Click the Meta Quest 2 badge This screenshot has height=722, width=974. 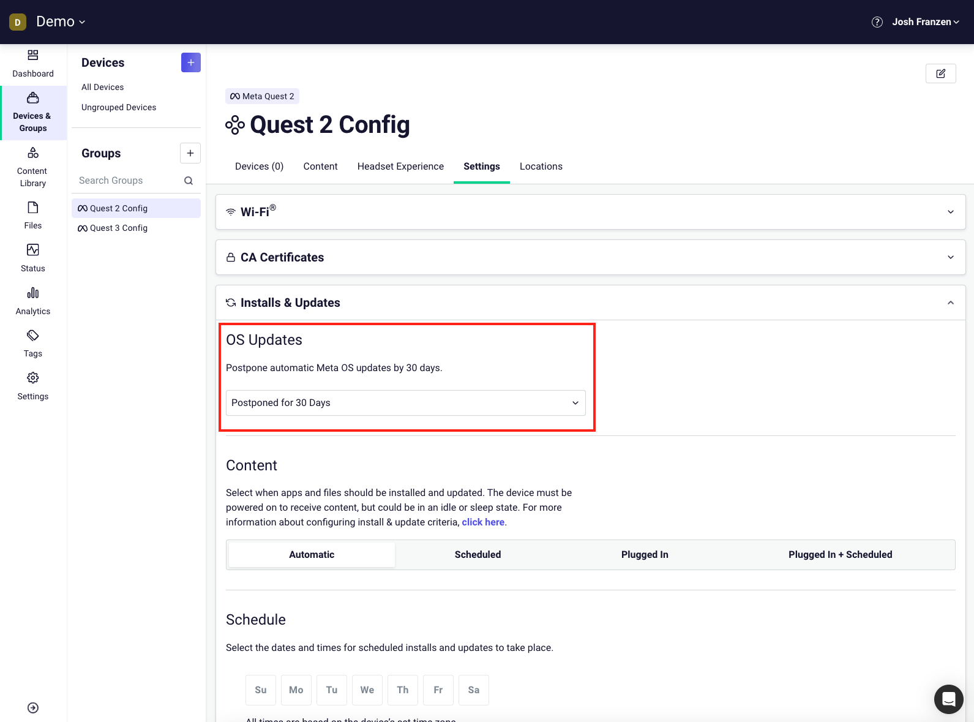[262, 96]
